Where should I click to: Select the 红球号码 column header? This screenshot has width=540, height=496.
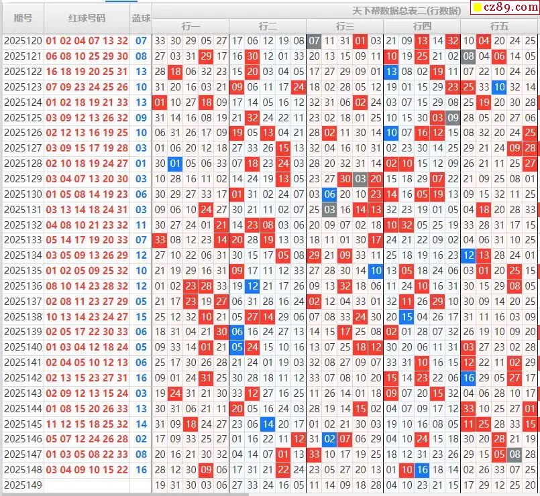tap(87, 19)
